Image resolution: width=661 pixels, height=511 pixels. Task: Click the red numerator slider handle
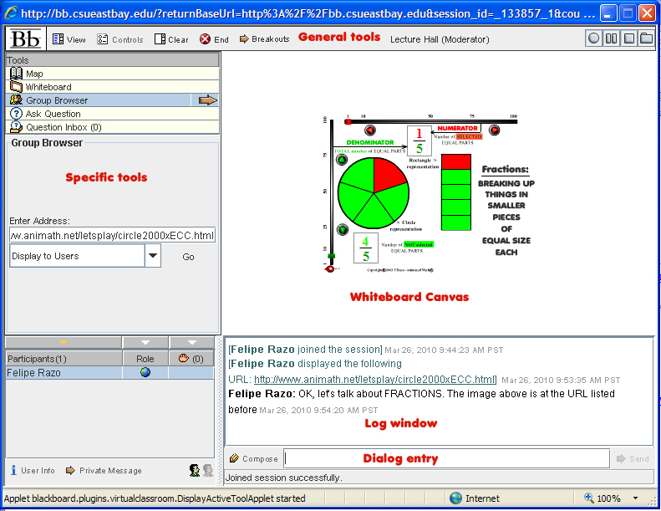348,121
